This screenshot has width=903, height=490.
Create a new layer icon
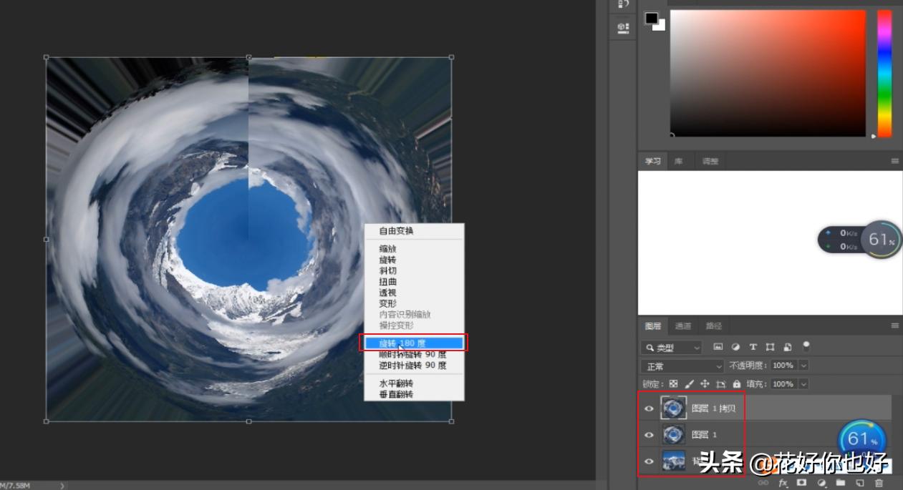coord(859,484)
